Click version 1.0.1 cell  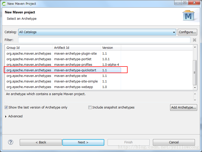[106, 59]
